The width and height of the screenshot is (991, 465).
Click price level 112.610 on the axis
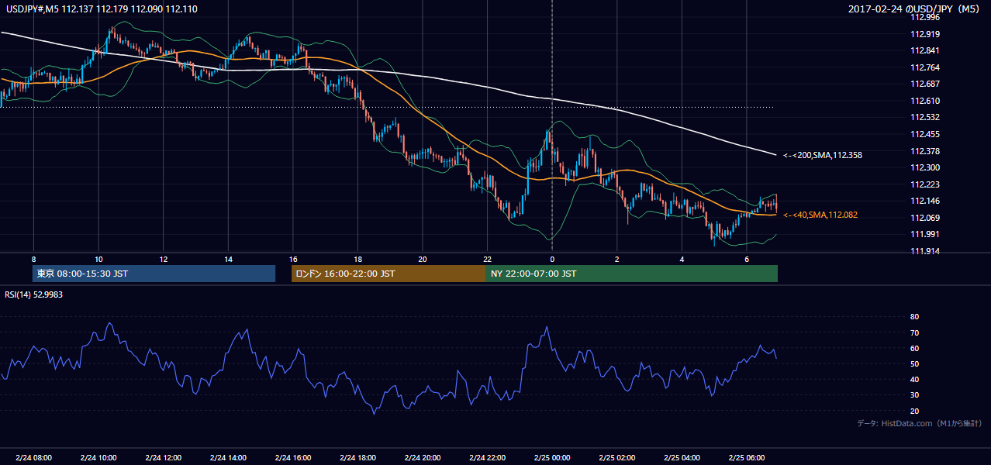point(924,101)
